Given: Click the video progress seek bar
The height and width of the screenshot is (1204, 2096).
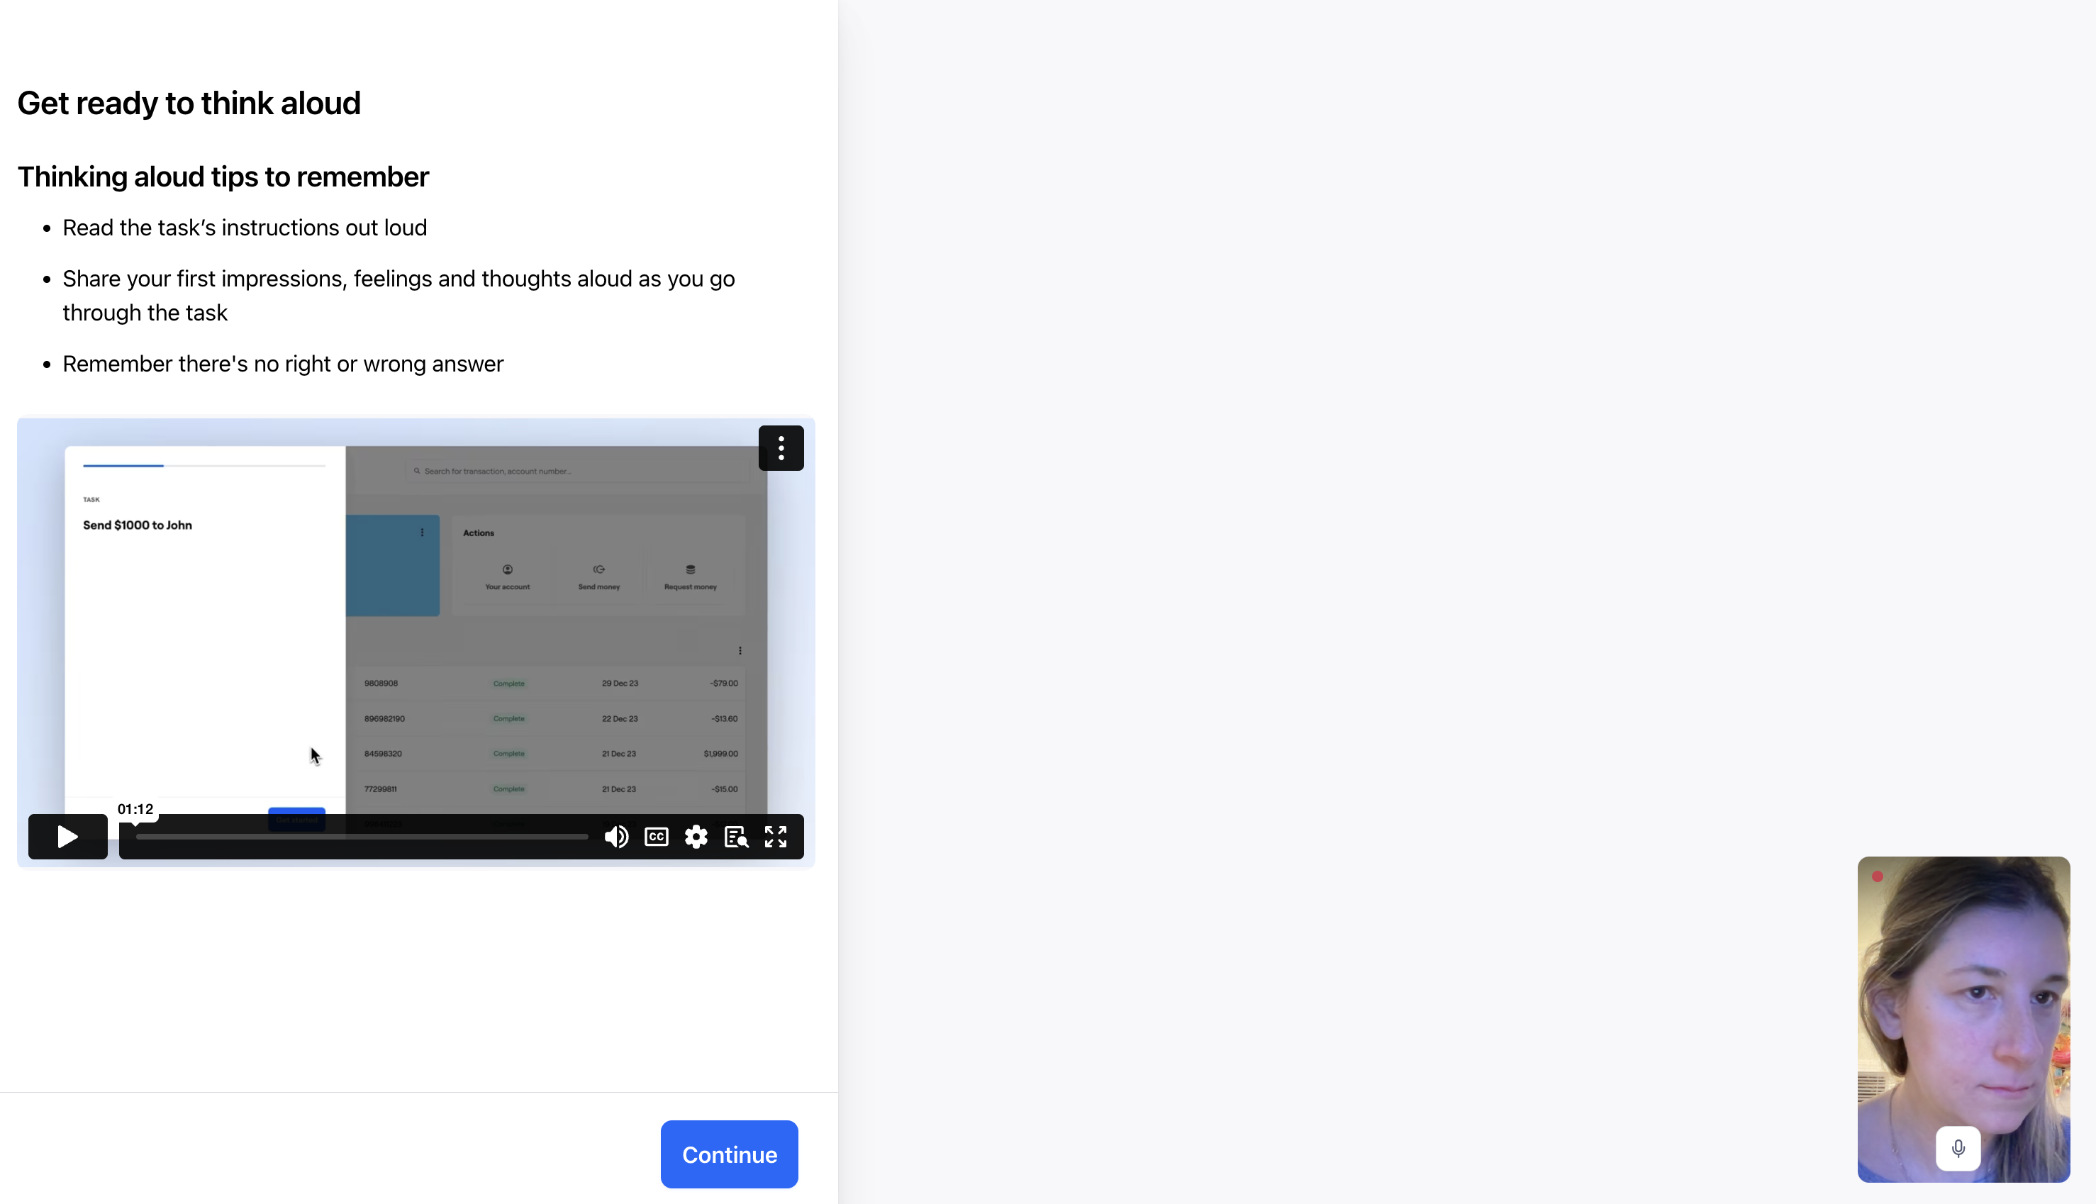Looking at the screenshot, I should pyautogui.click(x=362, y=837).
